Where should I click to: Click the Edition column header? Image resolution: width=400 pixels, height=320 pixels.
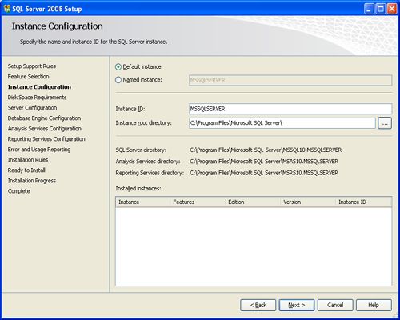[253, 202]
